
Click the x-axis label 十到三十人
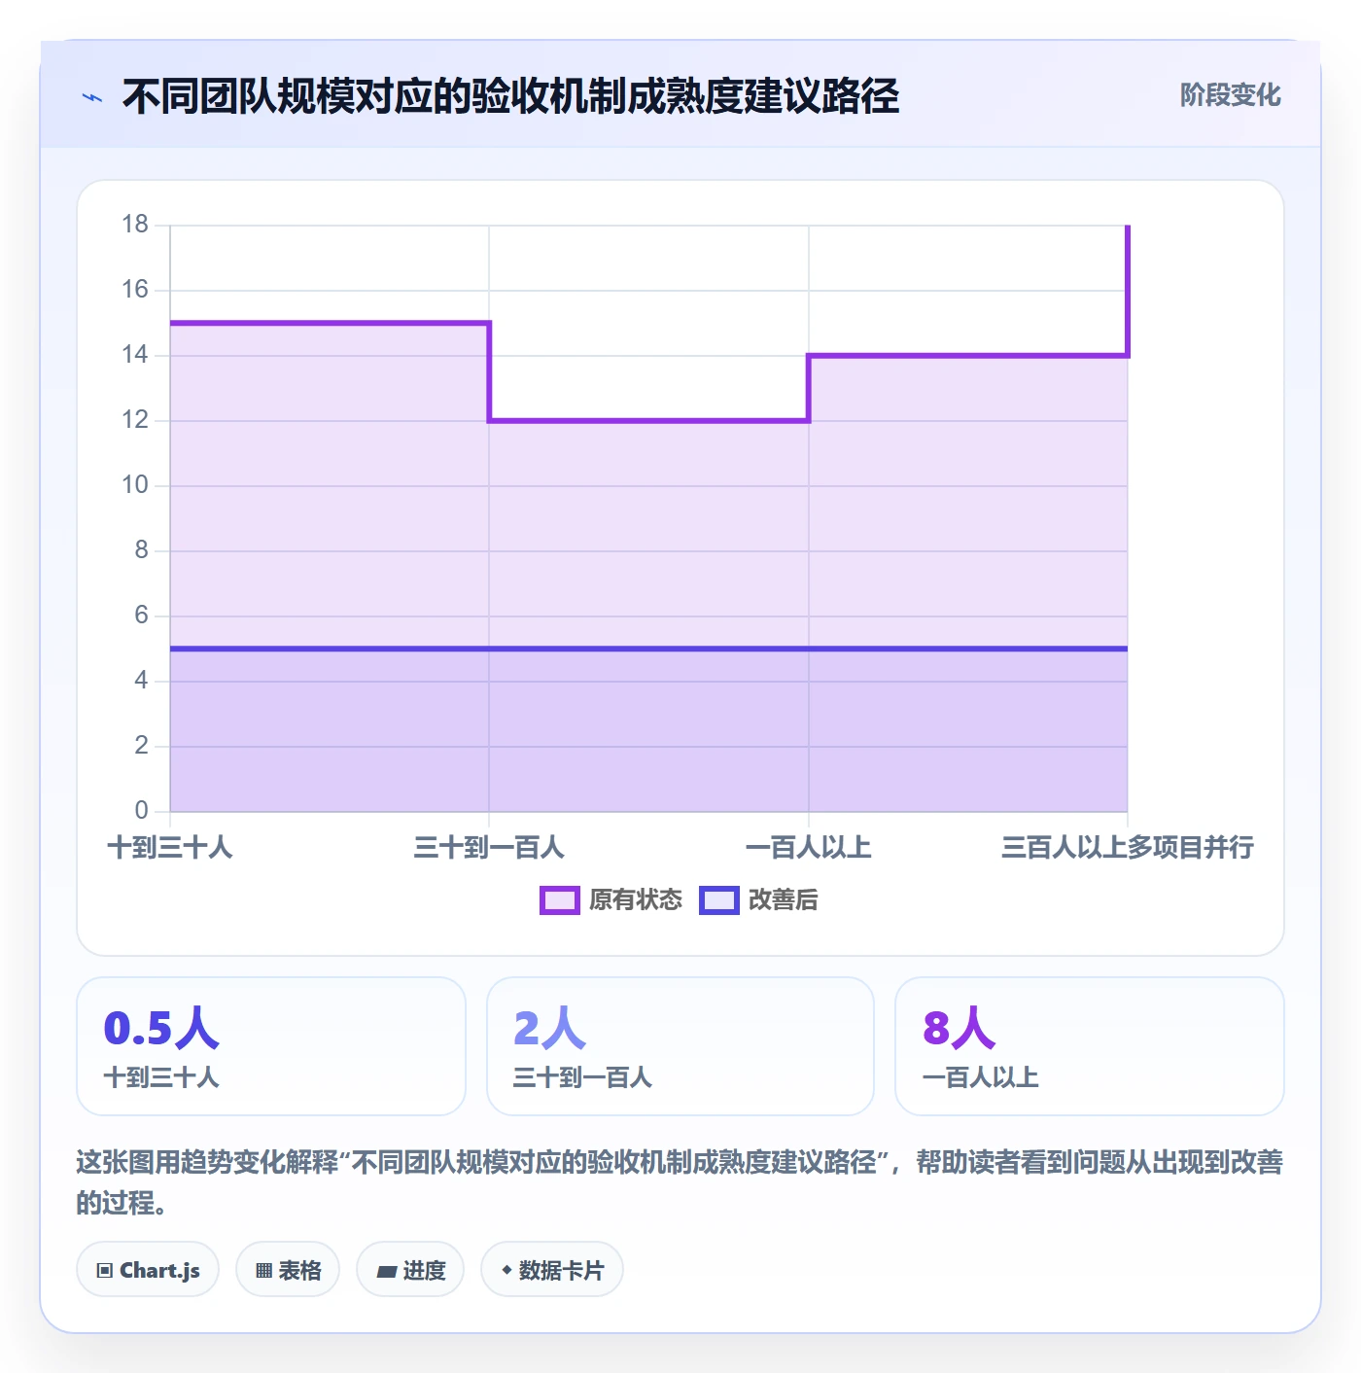tap(170, 847)
